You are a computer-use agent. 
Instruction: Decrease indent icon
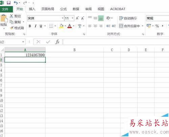[108, 26]
